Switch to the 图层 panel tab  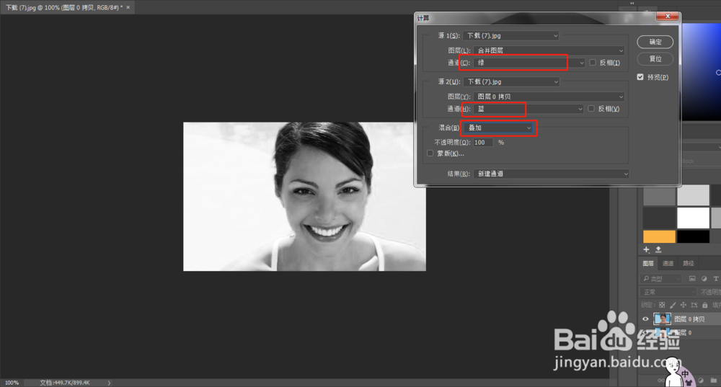pos(648,263)
